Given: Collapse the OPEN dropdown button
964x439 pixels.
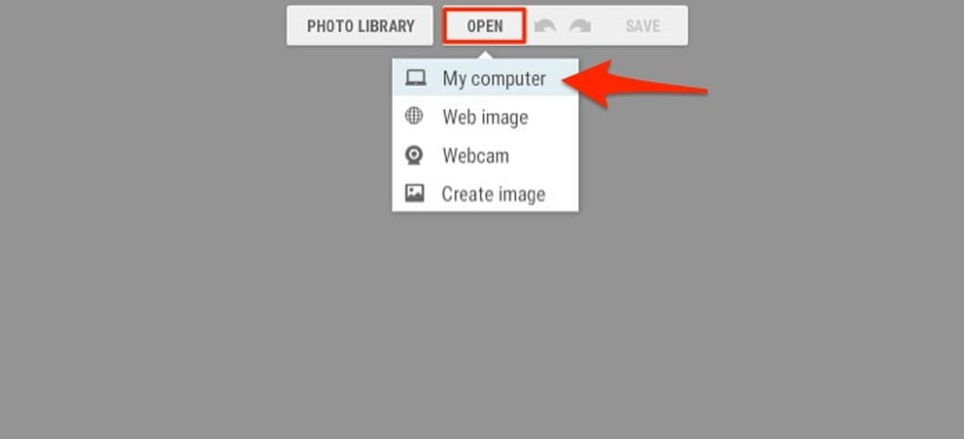Looking at the screenshot, I should (485, 25).
